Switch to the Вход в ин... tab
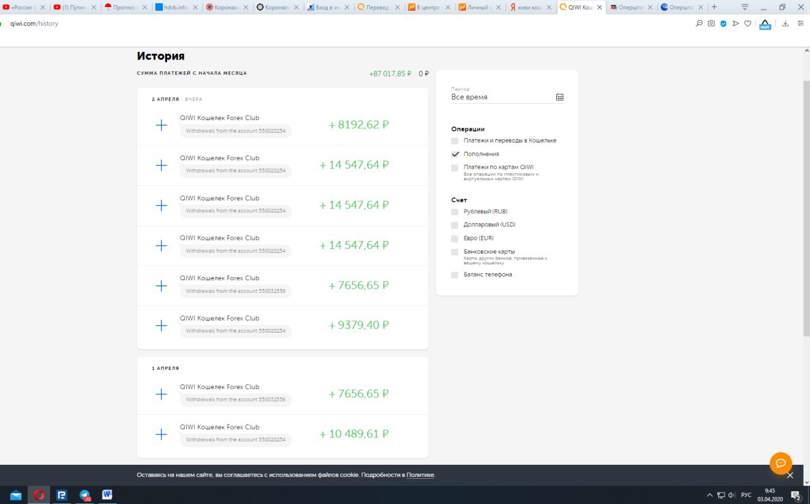Viewport: 810px width, 504px height. click(328, 8)
